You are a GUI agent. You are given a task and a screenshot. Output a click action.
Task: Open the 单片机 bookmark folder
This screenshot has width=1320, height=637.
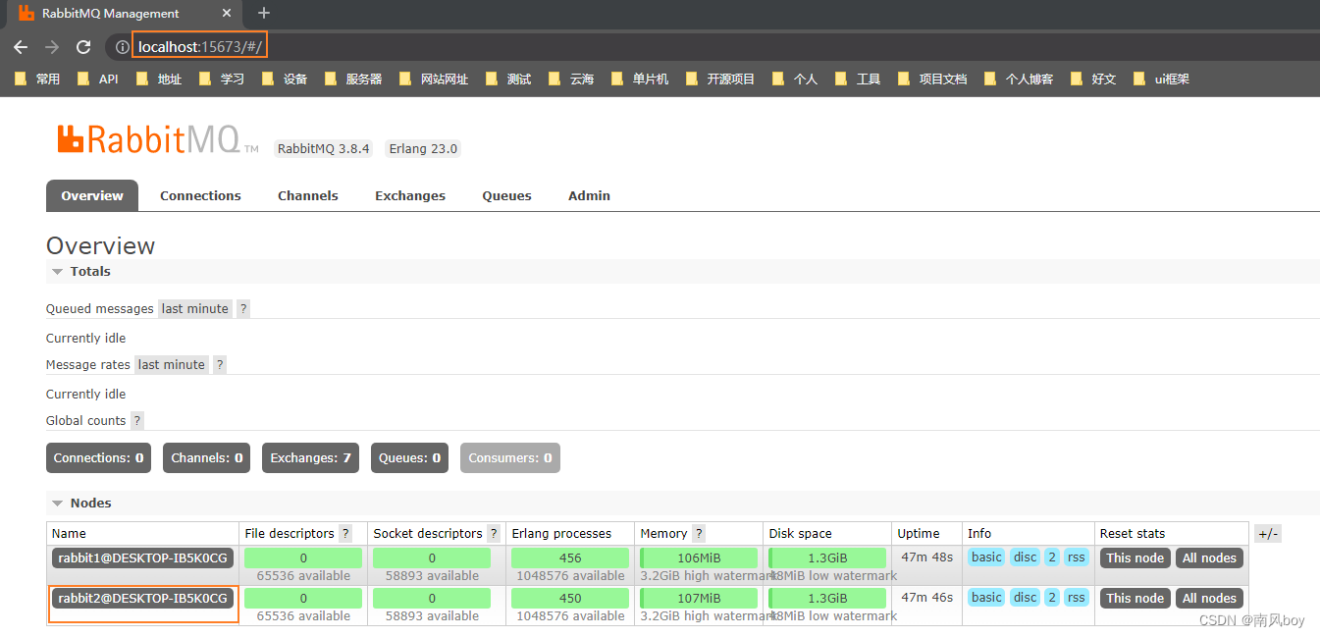[640, 79]
